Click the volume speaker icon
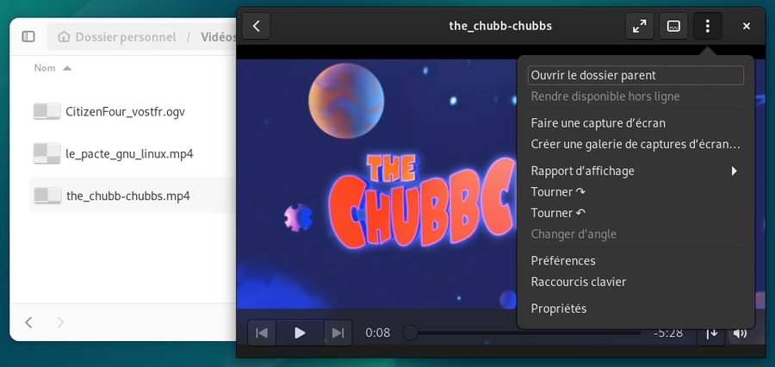This screenshot has height=367, width=775. click(x=740, y=333)
